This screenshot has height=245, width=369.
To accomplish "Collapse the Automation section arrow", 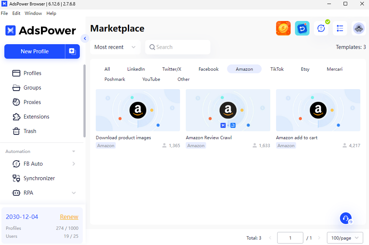I will (74, 151).
